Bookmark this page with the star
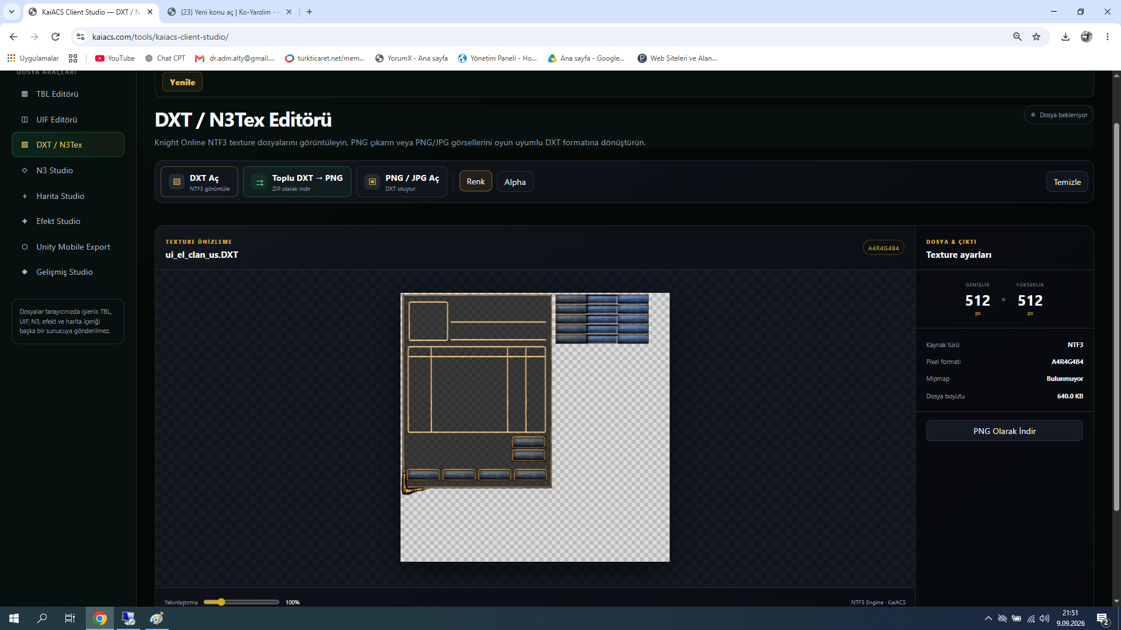 pos(1036,37)
